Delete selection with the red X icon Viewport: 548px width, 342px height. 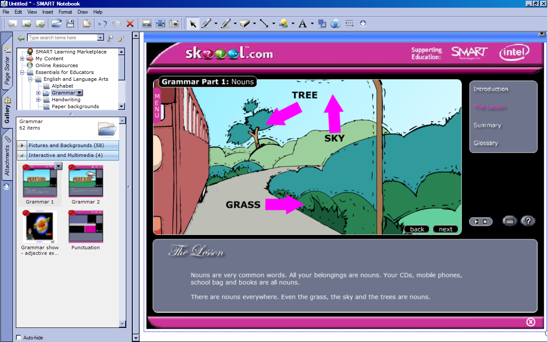click(x=130, y=24)
